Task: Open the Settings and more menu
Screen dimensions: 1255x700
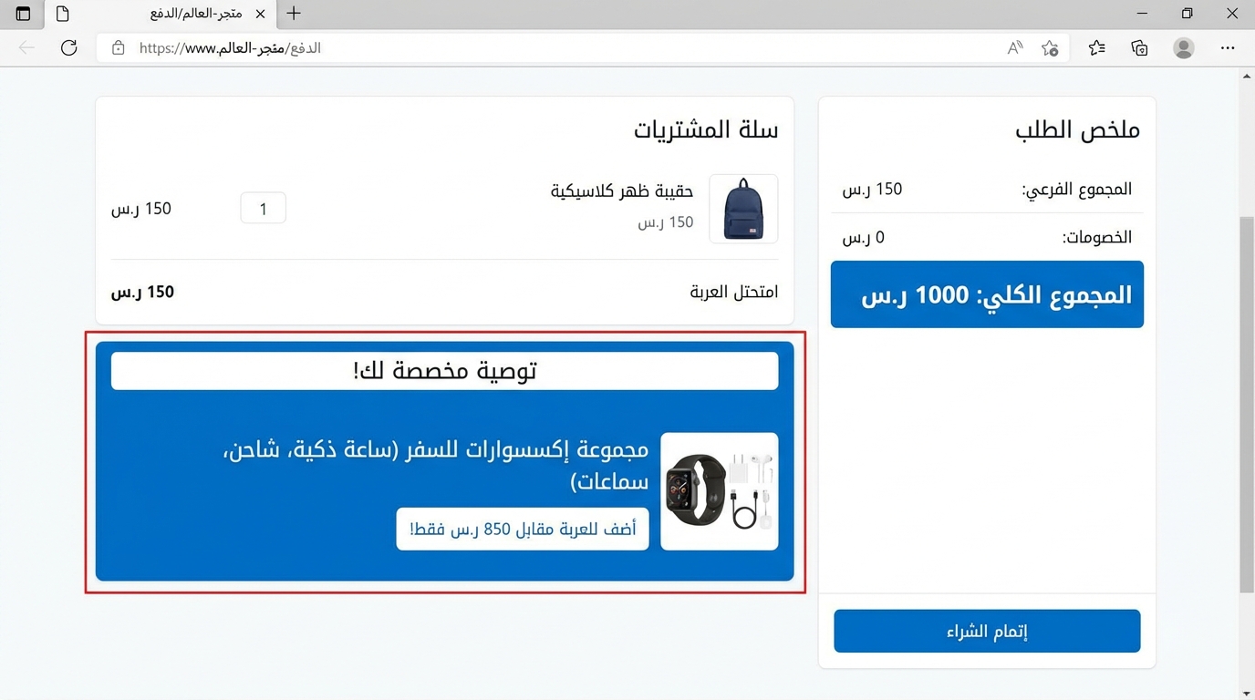Action: [x=1228, y=48]
